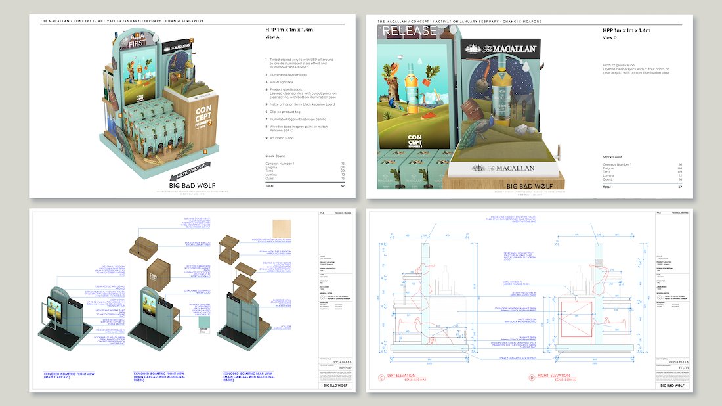Click the 'Total' row on View A page
The image size is (722, 406).
(305, 186)
